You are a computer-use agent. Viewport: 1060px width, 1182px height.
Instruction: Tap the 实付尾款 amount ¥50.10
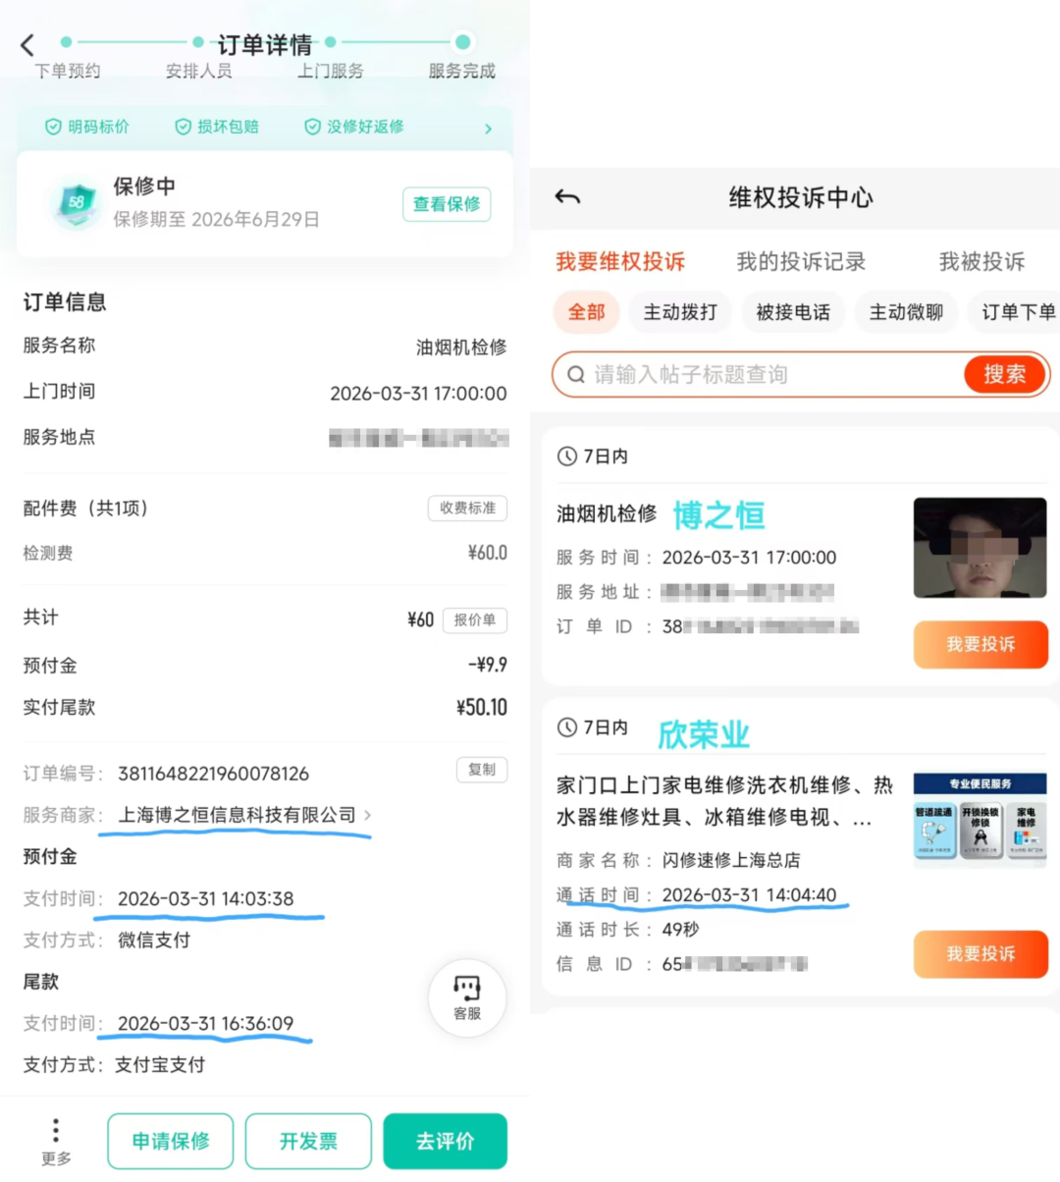tap(482, 708)
